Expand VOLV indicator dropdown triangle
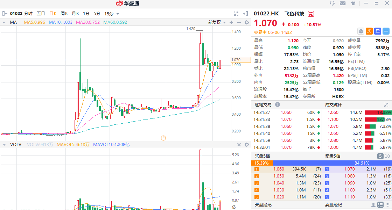The width and height of the screenshot is (392, 210). pos(4,145)
